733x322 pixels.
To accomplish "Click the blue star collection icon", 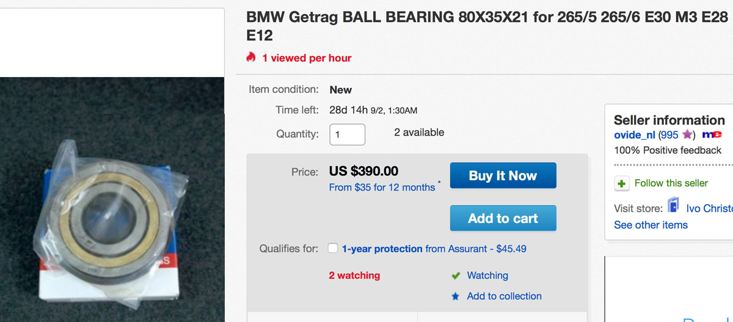I will pyautogui.click(x=455, y=296).
